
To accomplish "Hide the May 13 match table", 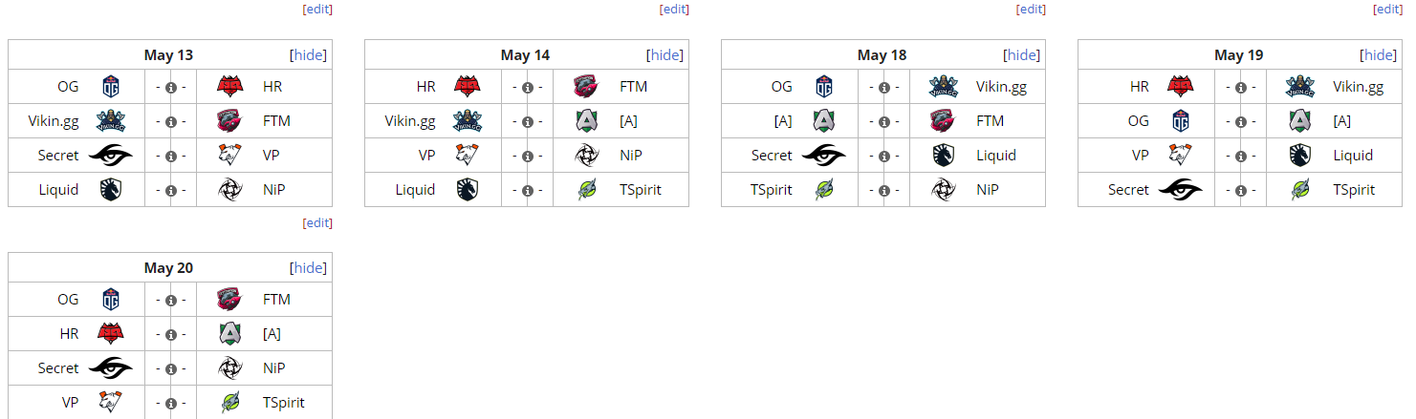I will pos(309,55).
